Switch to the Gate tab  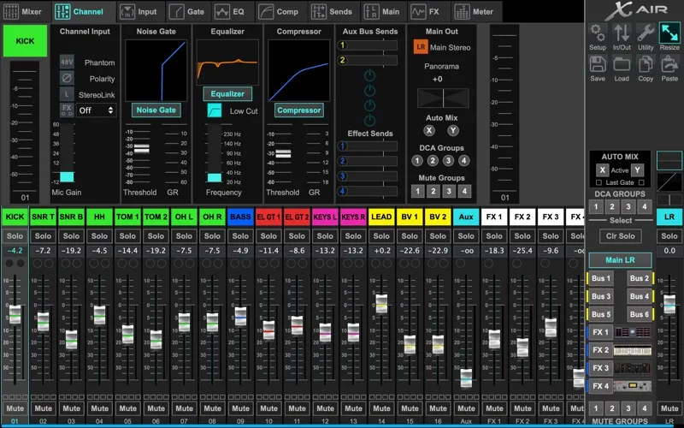186,12
